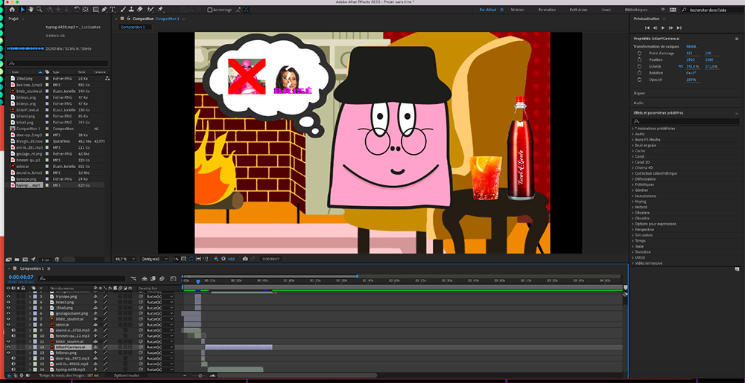Click the timeline zoom slider at bottom
745x383 pixels.
coord(200,376)
